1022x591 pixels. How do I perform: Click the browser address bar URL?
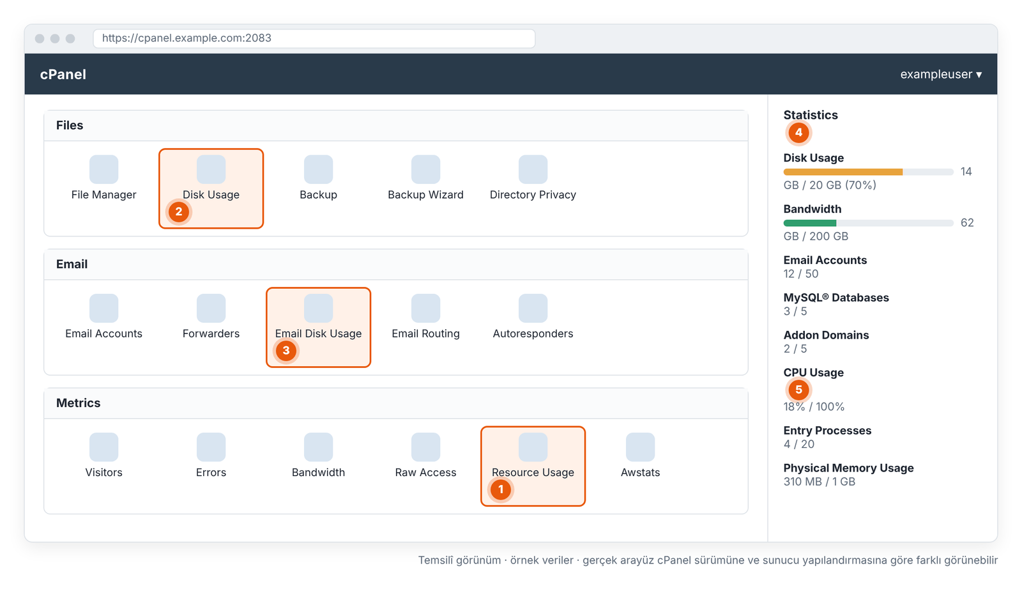point(314,38)
